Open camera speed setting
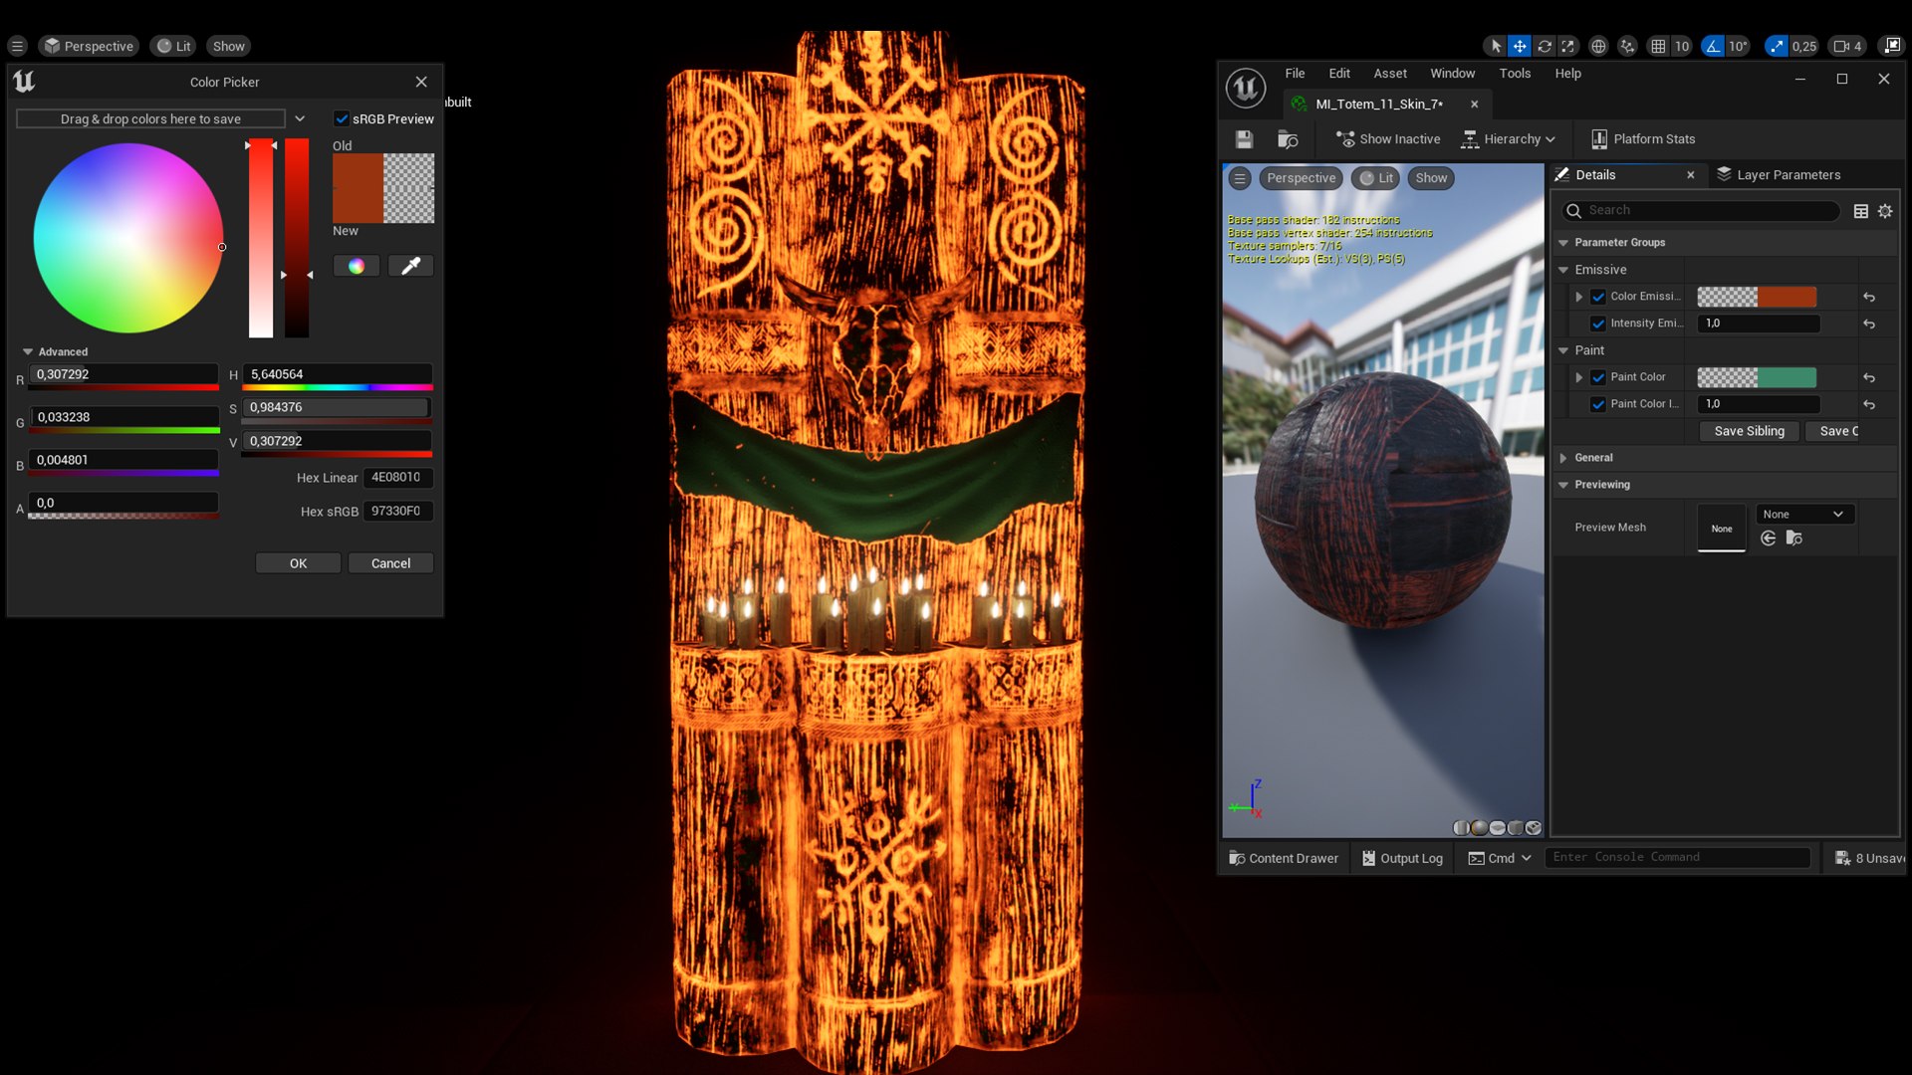 point(1847,46)
